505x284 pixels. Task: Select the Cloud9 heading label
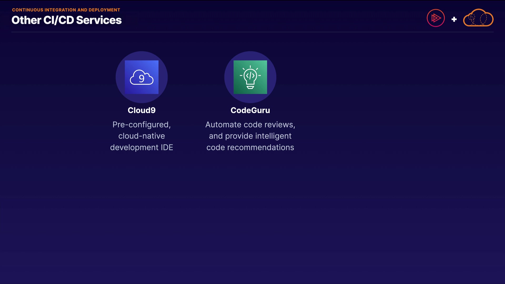click(142, 110)
